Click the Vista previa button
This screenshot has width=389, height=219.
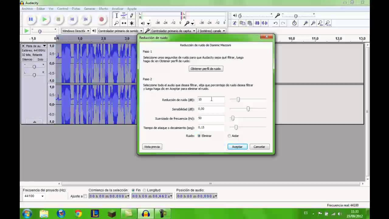152,147
